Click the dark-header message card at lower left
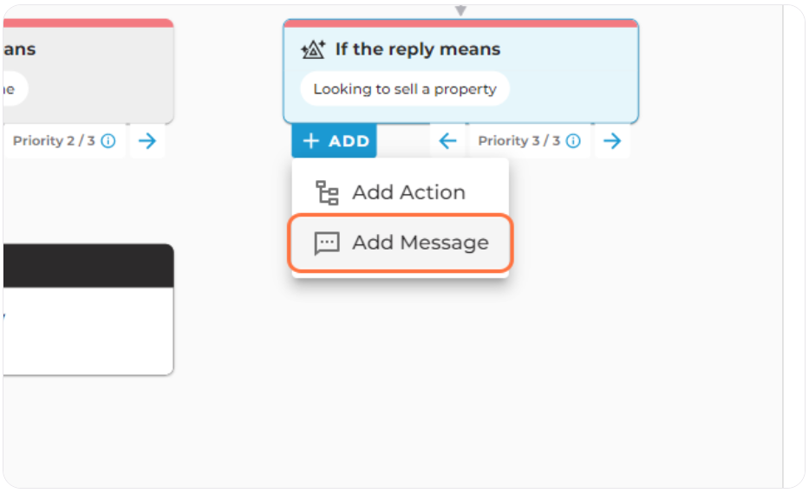 pyautogui.click(x=88, y=309)
